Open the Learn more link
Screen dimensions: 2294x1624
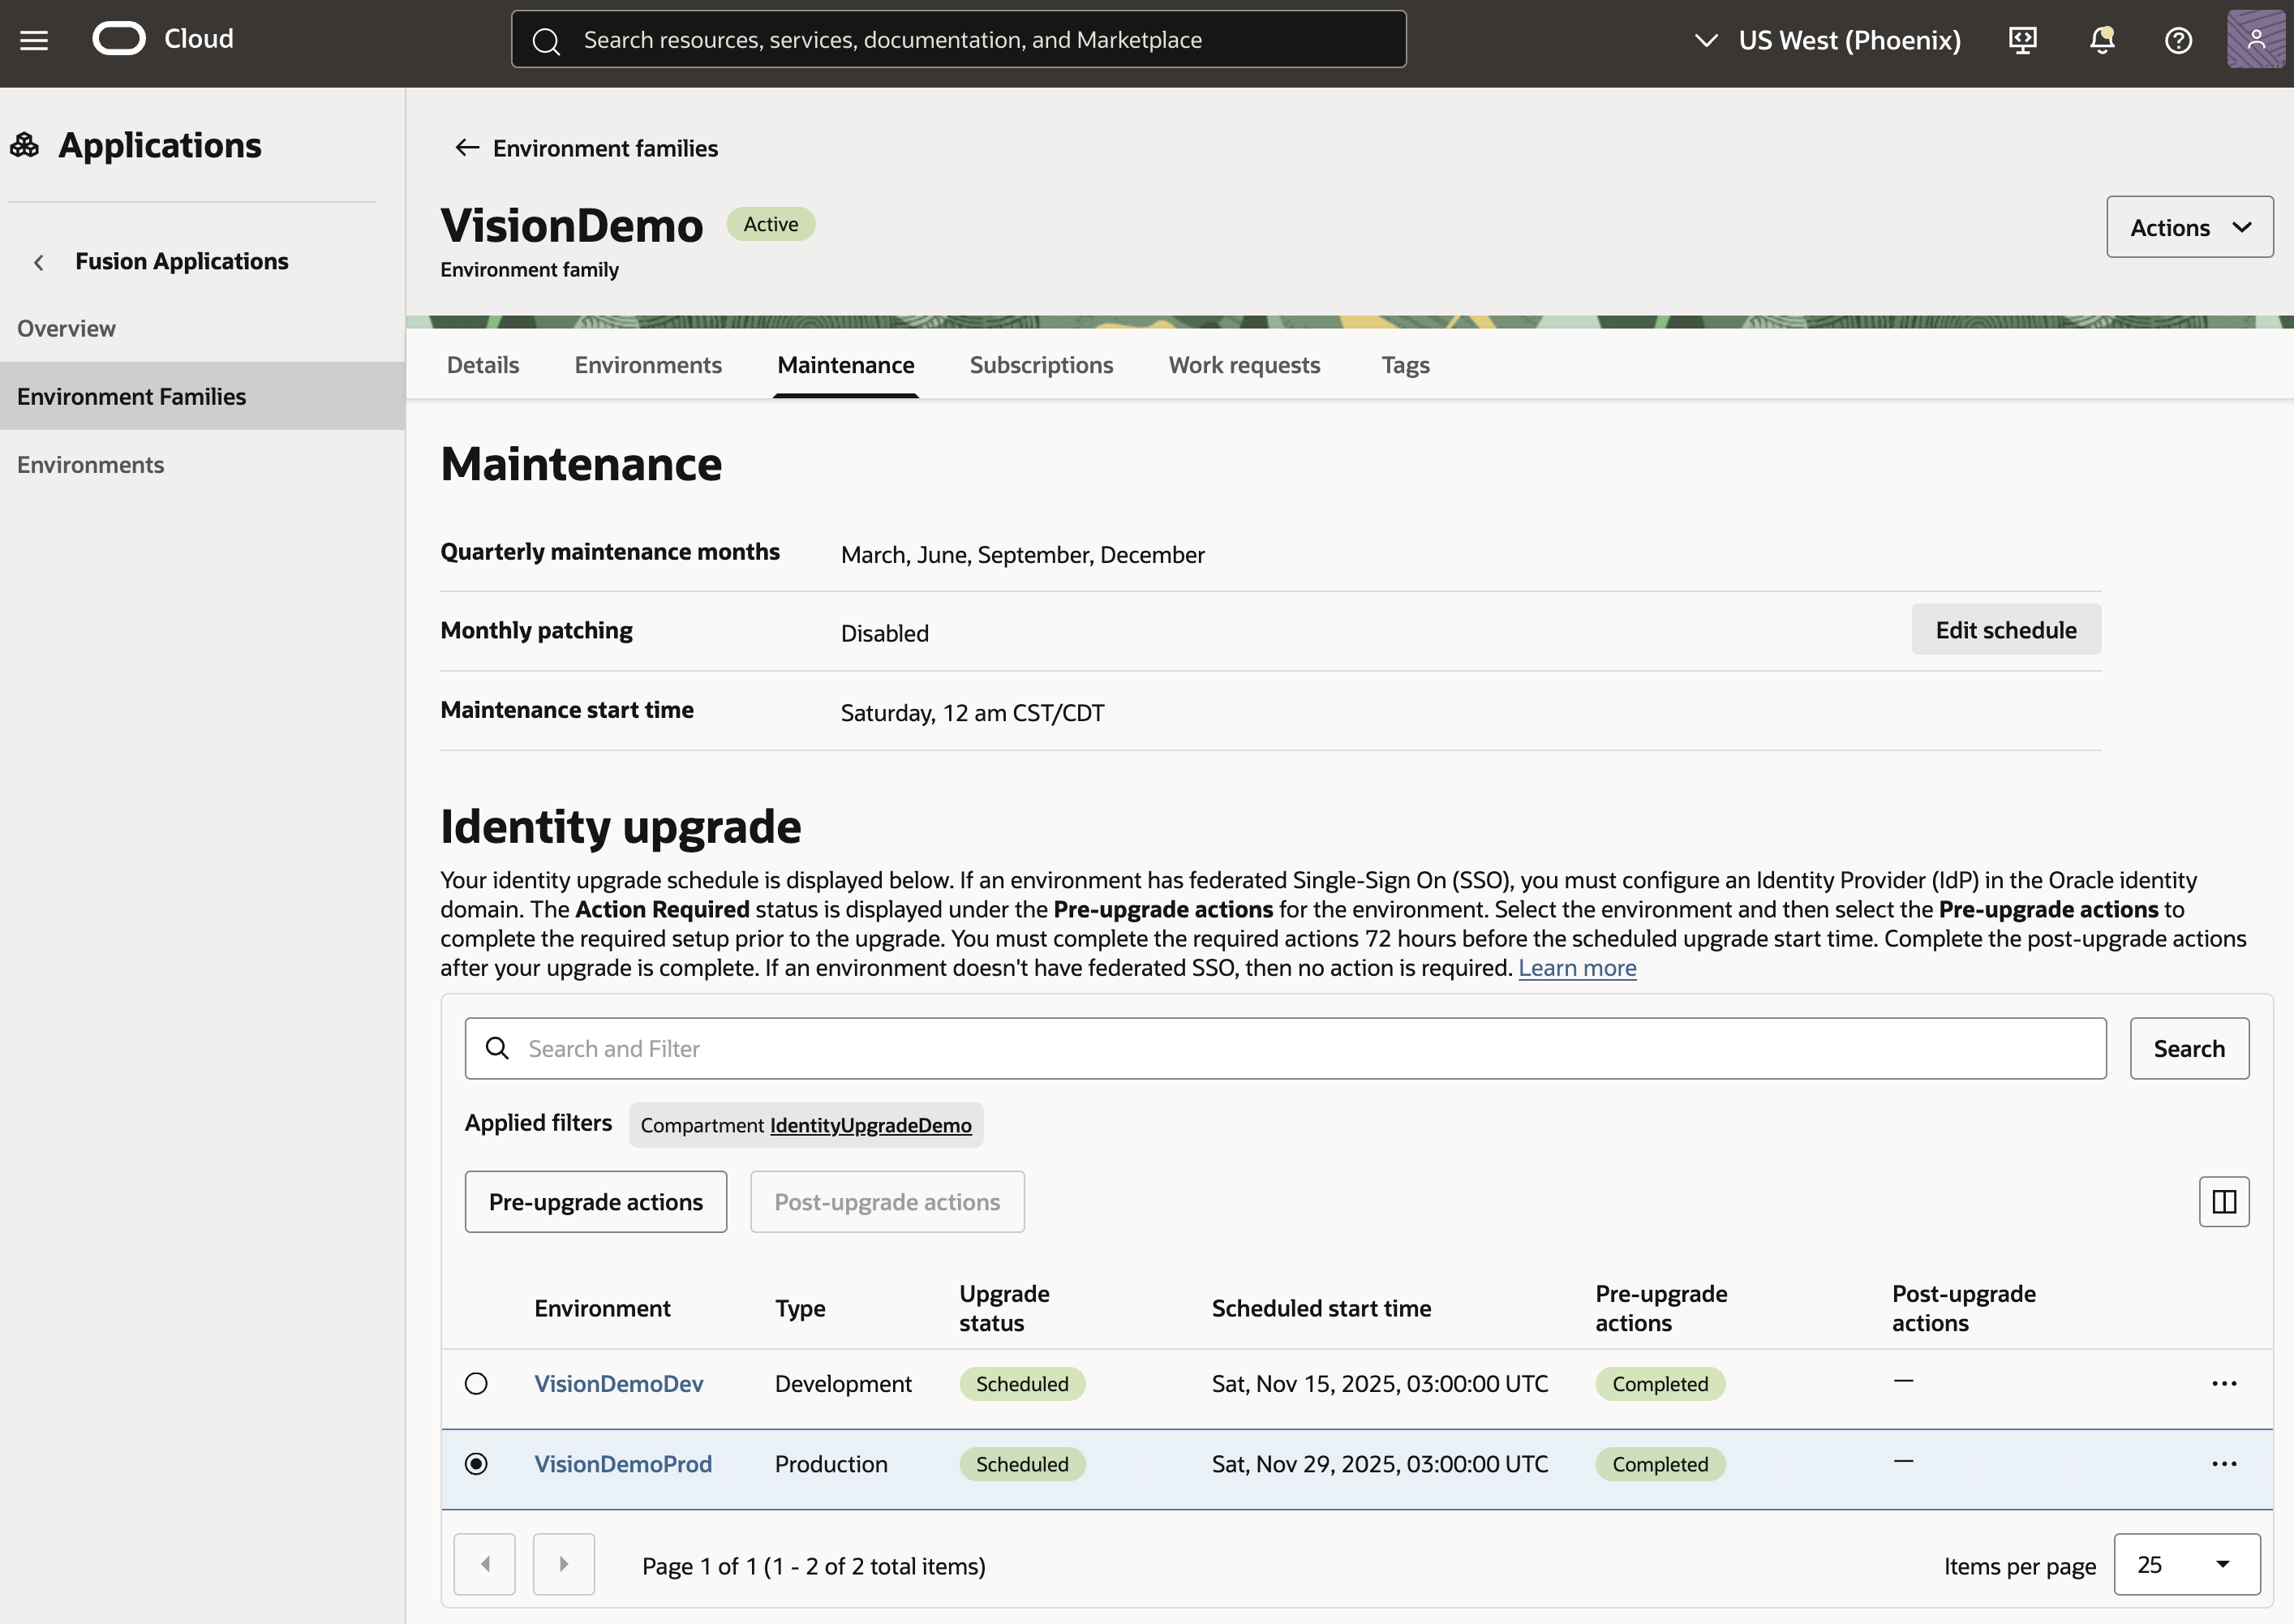1577,967
